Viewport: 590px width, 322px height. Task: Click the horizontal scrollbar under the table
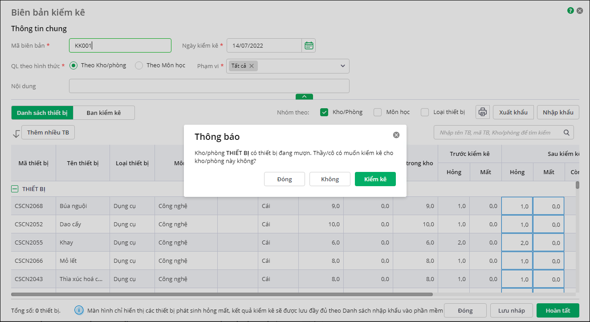222,294
